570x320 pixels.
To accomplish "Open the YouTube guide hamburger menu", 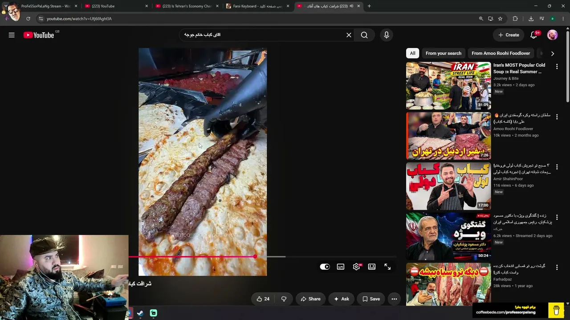I will pos(12,35).
